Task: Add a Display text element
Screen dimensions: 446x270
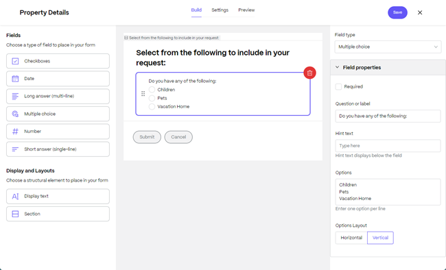Action: (58, 197)
